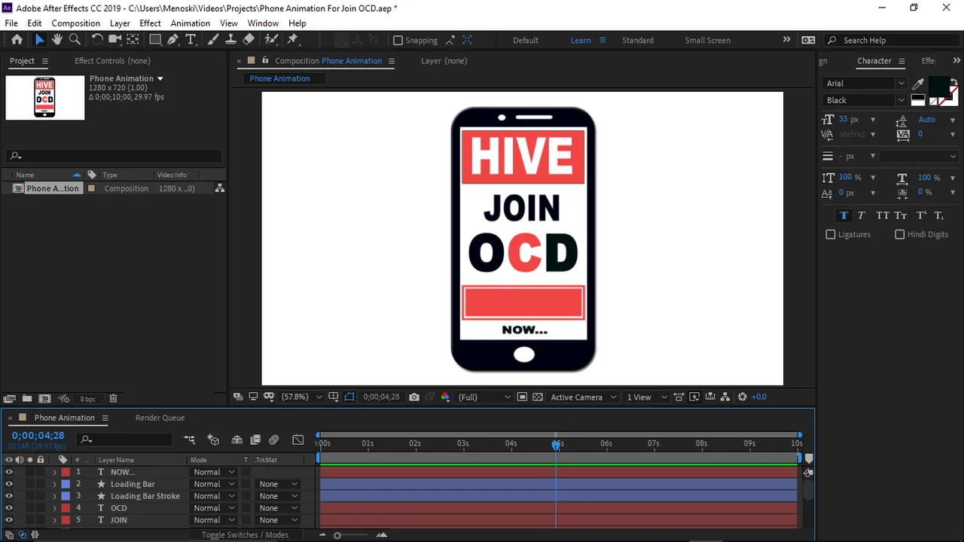Screen dimensions: 964x542
Task: Open the Full resolution dropdown
Action: pyautogui.click(x=484, y=397)
